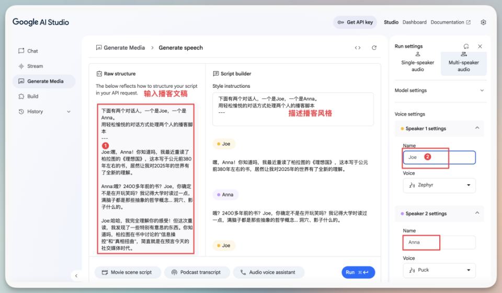
Task: Click the Raw structure panel icon
Action: [99, 74]
